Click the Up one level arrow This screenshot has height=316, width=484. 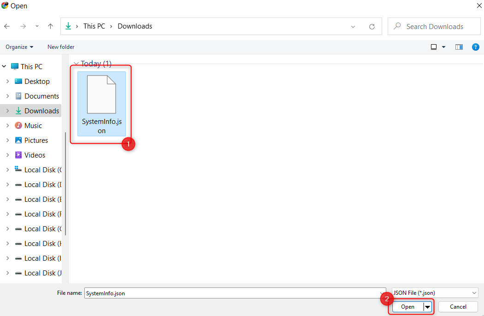coord(51,26)
